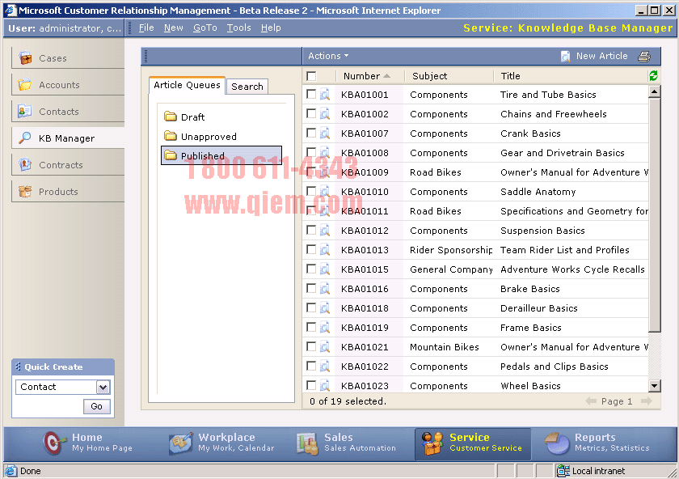
Task: Click the Go button in Quick Create
Action: tap(96, 406)
